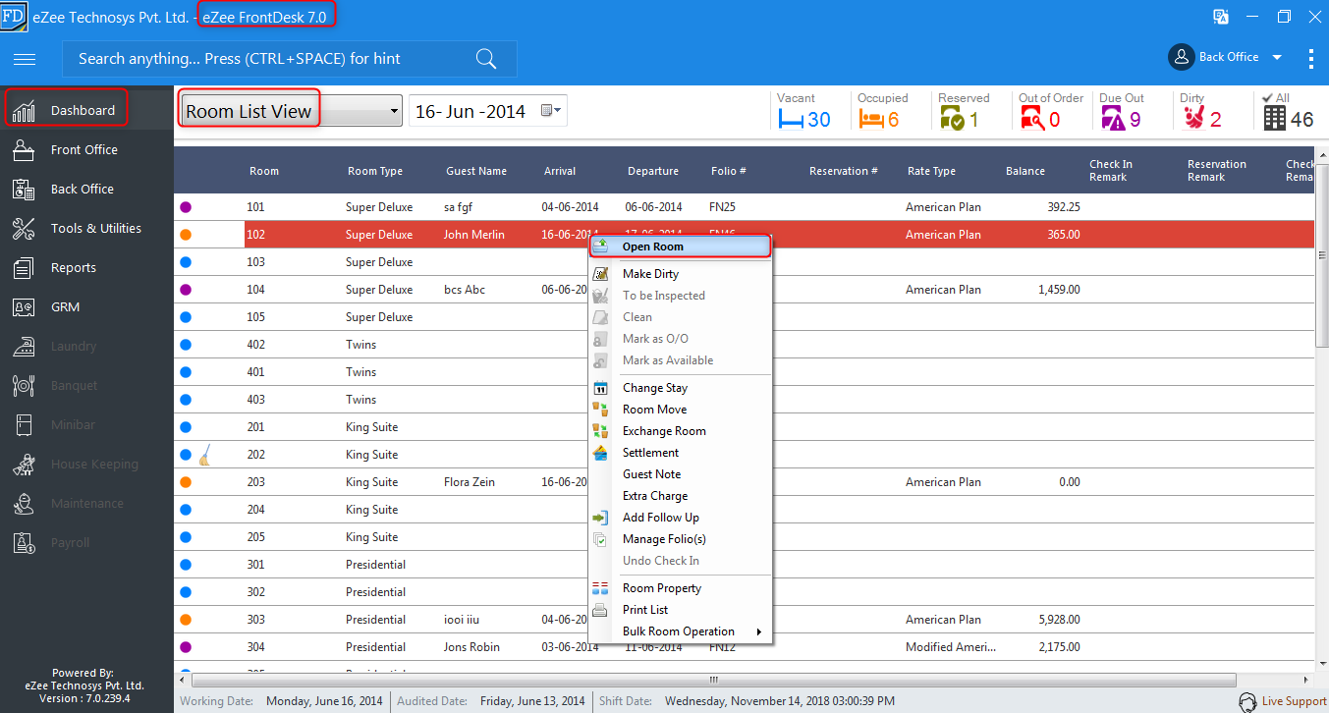This screenshot has width=1329, height=713.
Task: Click the Change Stay calendar icon
Action: [x=601, y=388]
